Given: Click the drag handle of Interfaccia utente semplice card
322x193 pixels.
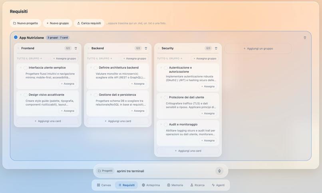Looking at the screenshot, I should pyautogui.click(x=21, y=68).
